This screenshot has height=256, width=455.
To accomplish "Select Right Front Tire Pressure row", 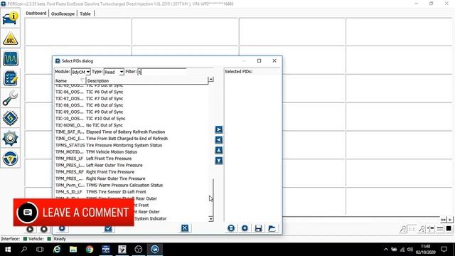I will (x=131, y=172).
